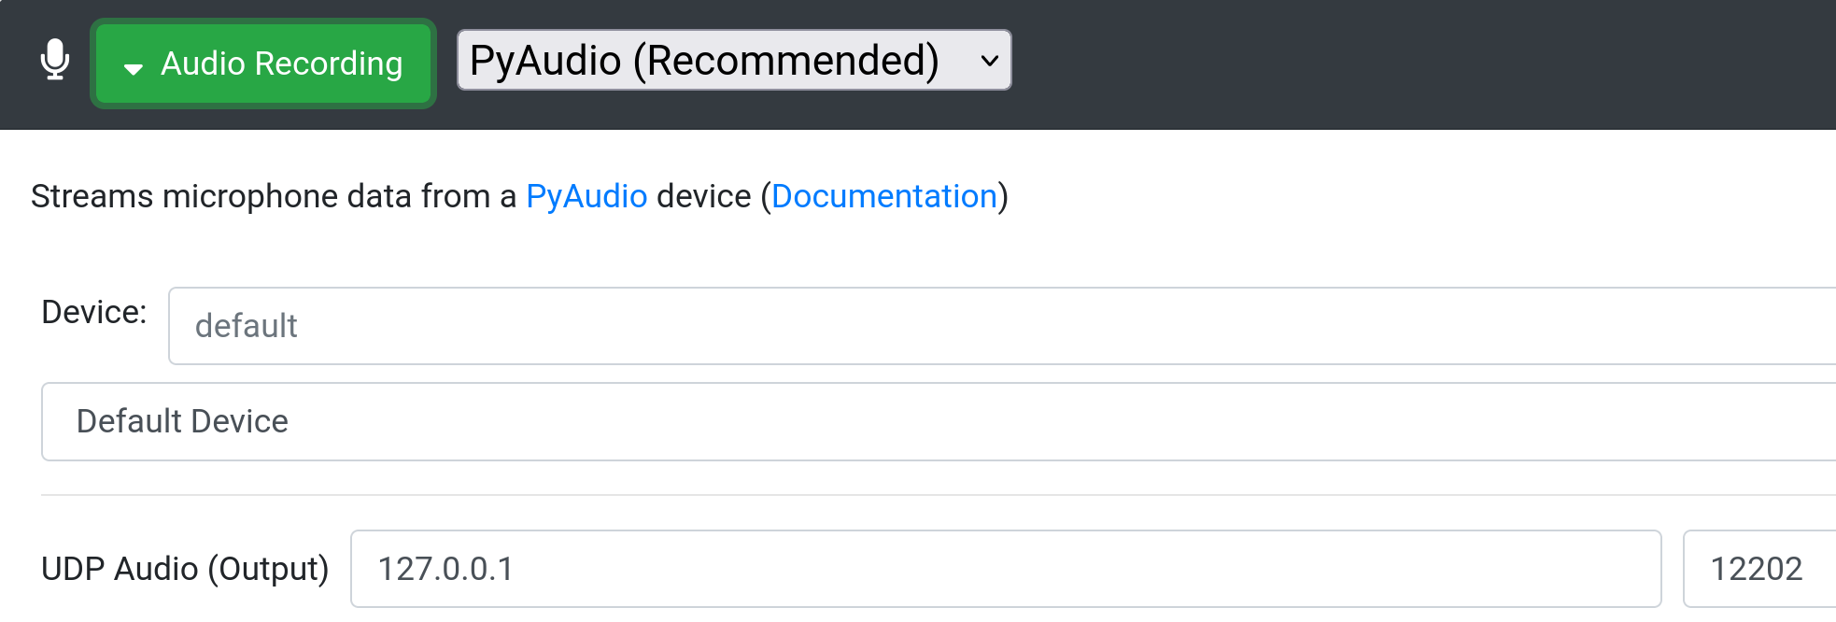Viewport: 1836px width, 622px height.
Task: Follow the PyAudio hyperlink
Action: point(586,196)
